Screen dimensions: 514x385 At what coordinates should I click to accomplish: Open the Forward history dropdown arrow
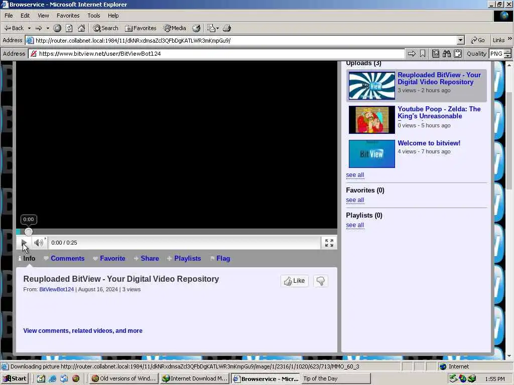[x=48, y=28]
